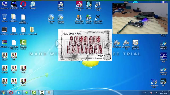Launch the Medusa desktop icon
The height and width of the screenshot is (95, 170).
tap(89, 5)
